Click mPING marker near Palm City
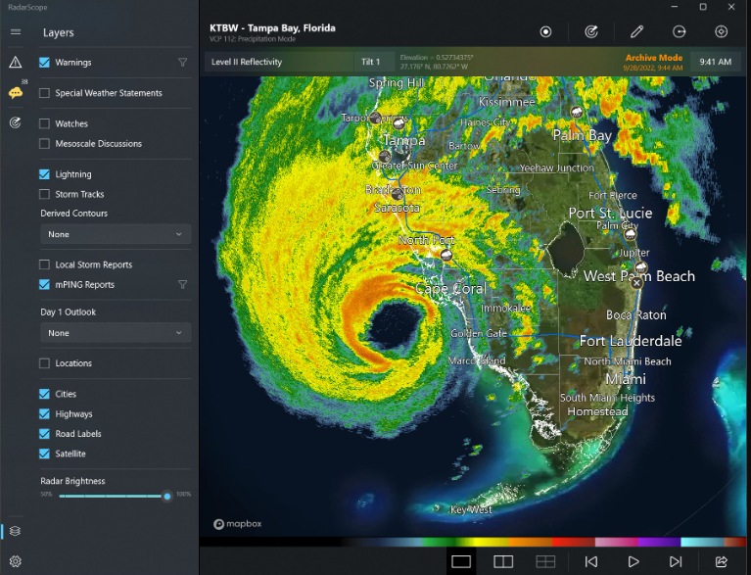751x575 pixels. point(631,234)
